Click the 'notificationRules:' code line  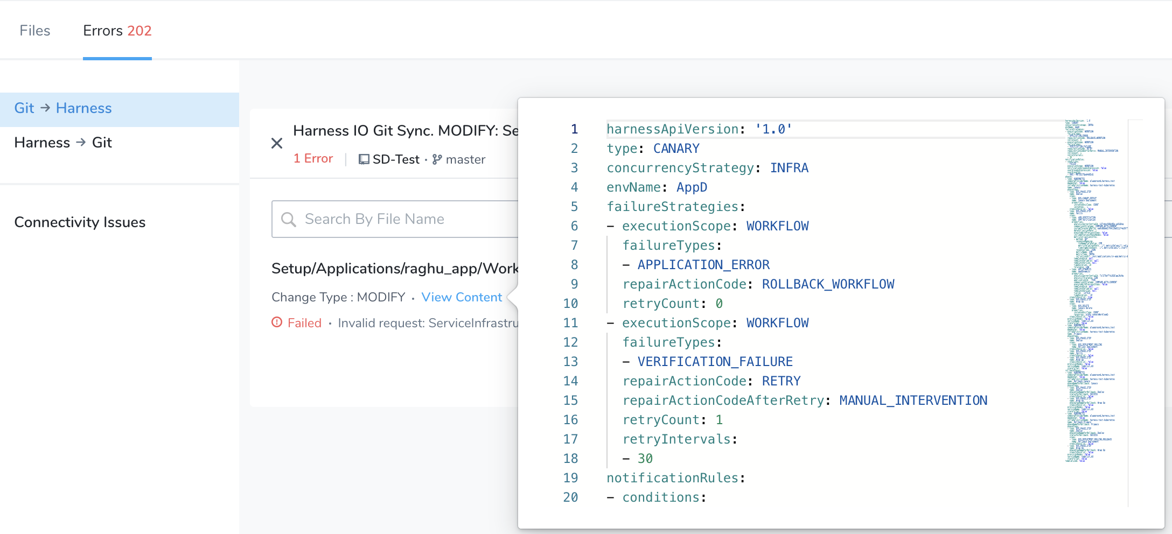676,478
